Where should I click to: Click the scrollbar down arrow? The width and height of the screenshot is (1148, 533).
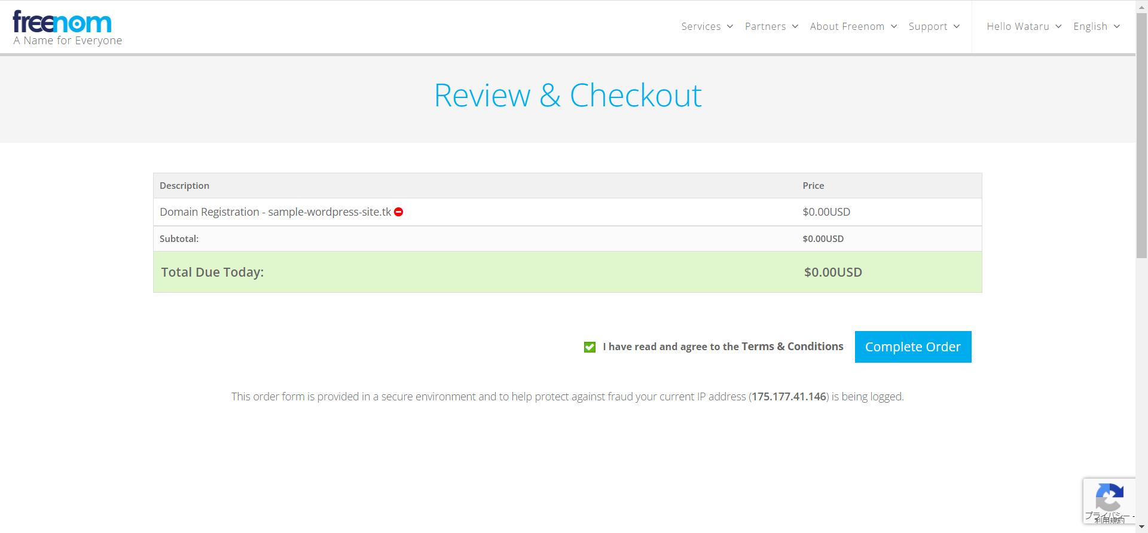pos(1141,527)
